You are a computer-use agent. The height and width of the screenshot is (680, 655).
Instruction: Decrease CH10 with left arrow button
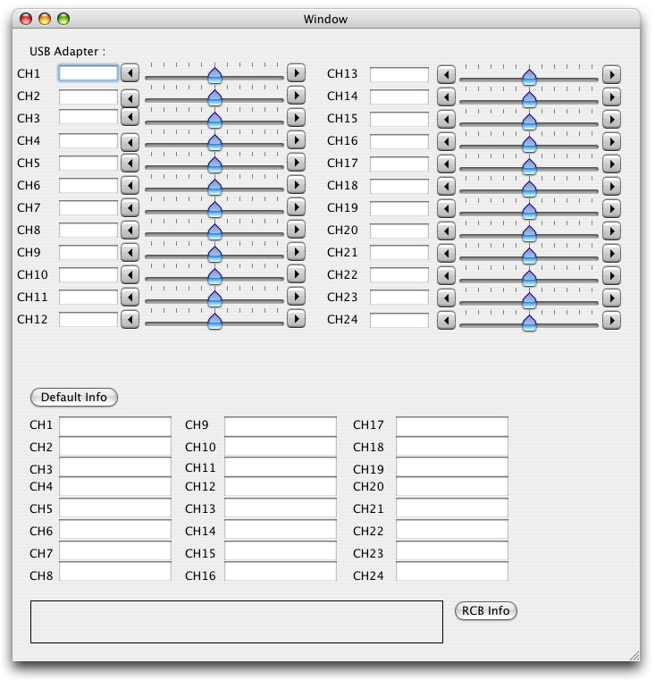point(130,274)
